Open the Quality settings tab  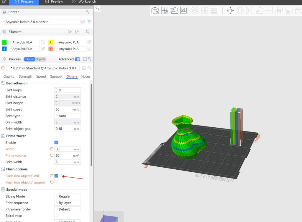[x=9, y=76]
